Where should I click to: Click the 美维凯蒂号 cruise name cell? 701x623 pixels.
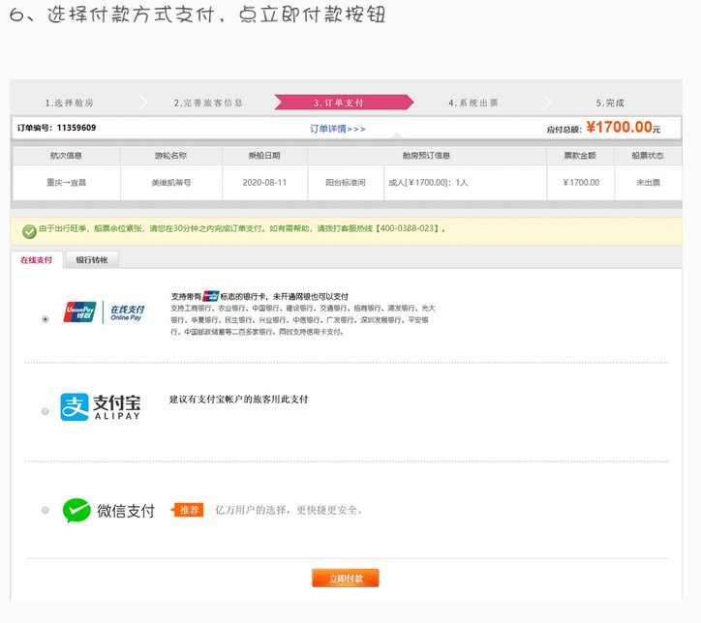point(170,182)
